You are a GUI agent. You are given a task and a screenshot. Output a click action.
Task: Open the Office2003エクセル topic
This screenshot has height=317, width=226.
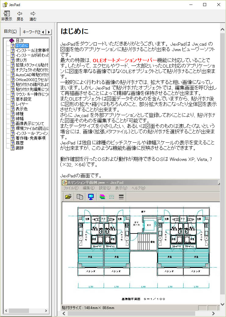click(32, 80)
